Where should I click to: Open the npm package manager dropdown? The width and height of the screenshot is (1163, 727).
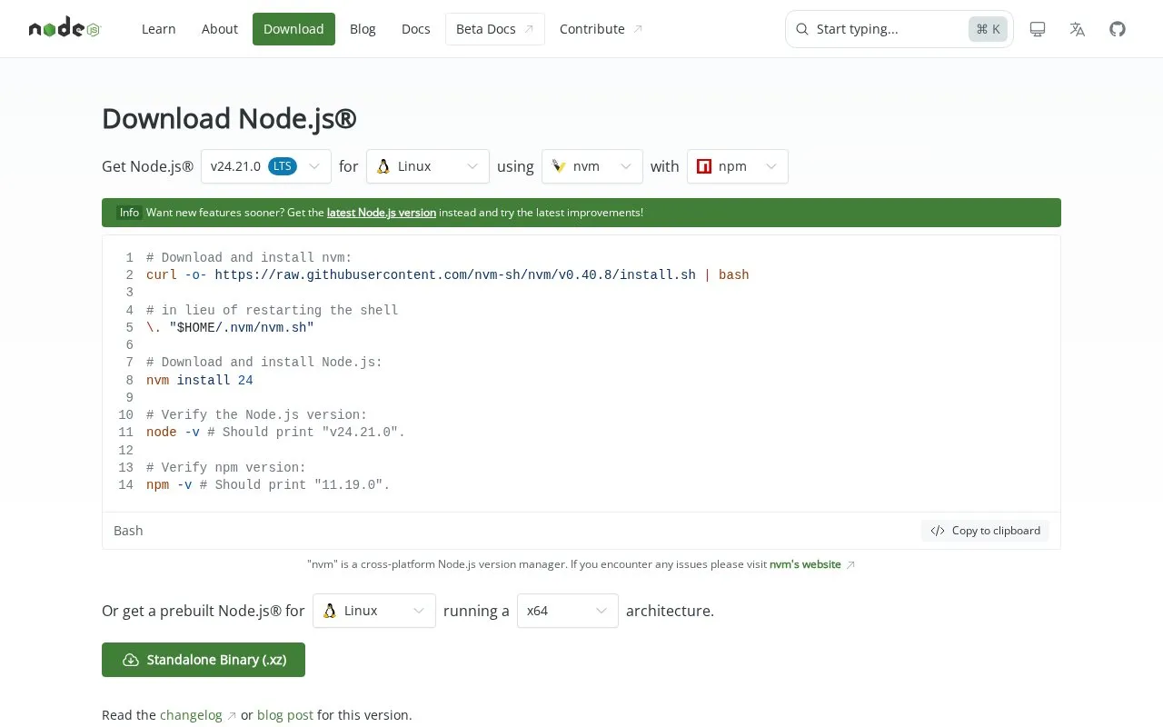tap(738, 166)
